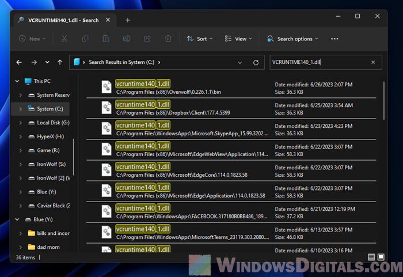Open recent locations dropdown arrow
This screenshot has height=277, width=403.
point(47,62)
